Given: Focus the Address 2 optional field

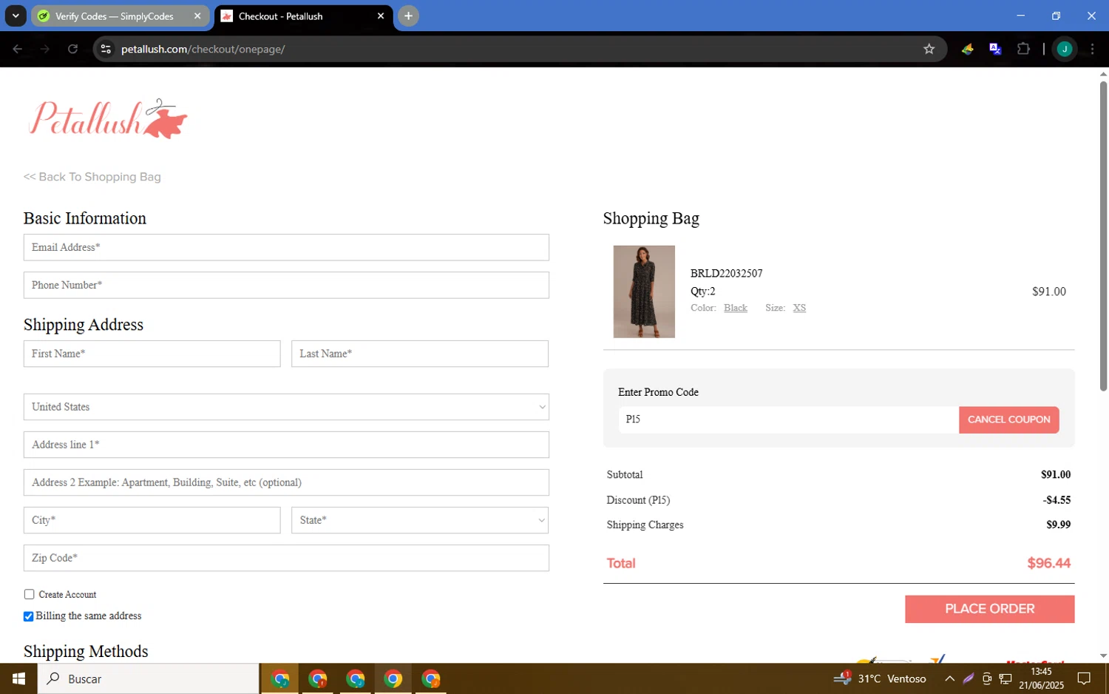Looking at the screenshot, I should pyautogui.click(x=286, y=482).
